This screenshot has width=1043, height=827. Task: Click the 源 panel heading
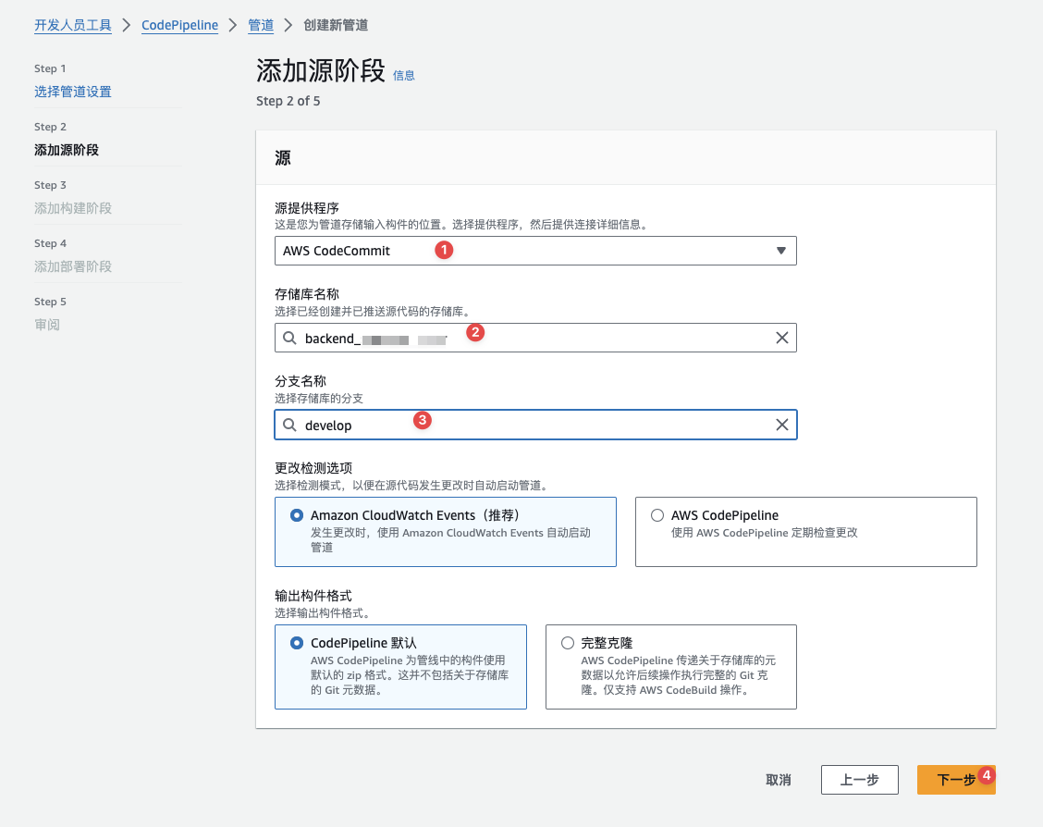point(283,158)
